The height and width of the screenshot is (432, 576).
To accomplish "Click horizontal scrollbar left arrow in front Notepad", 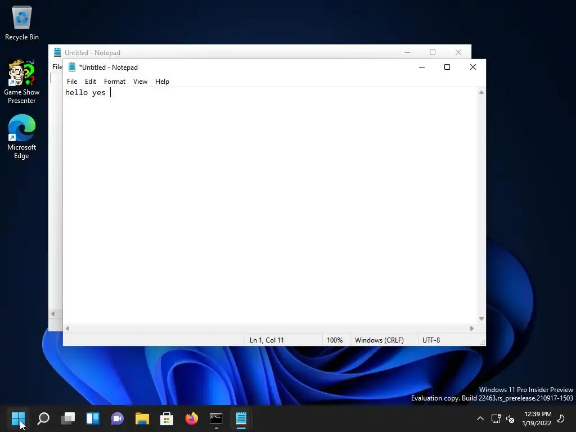I will (x=67, y=328).
